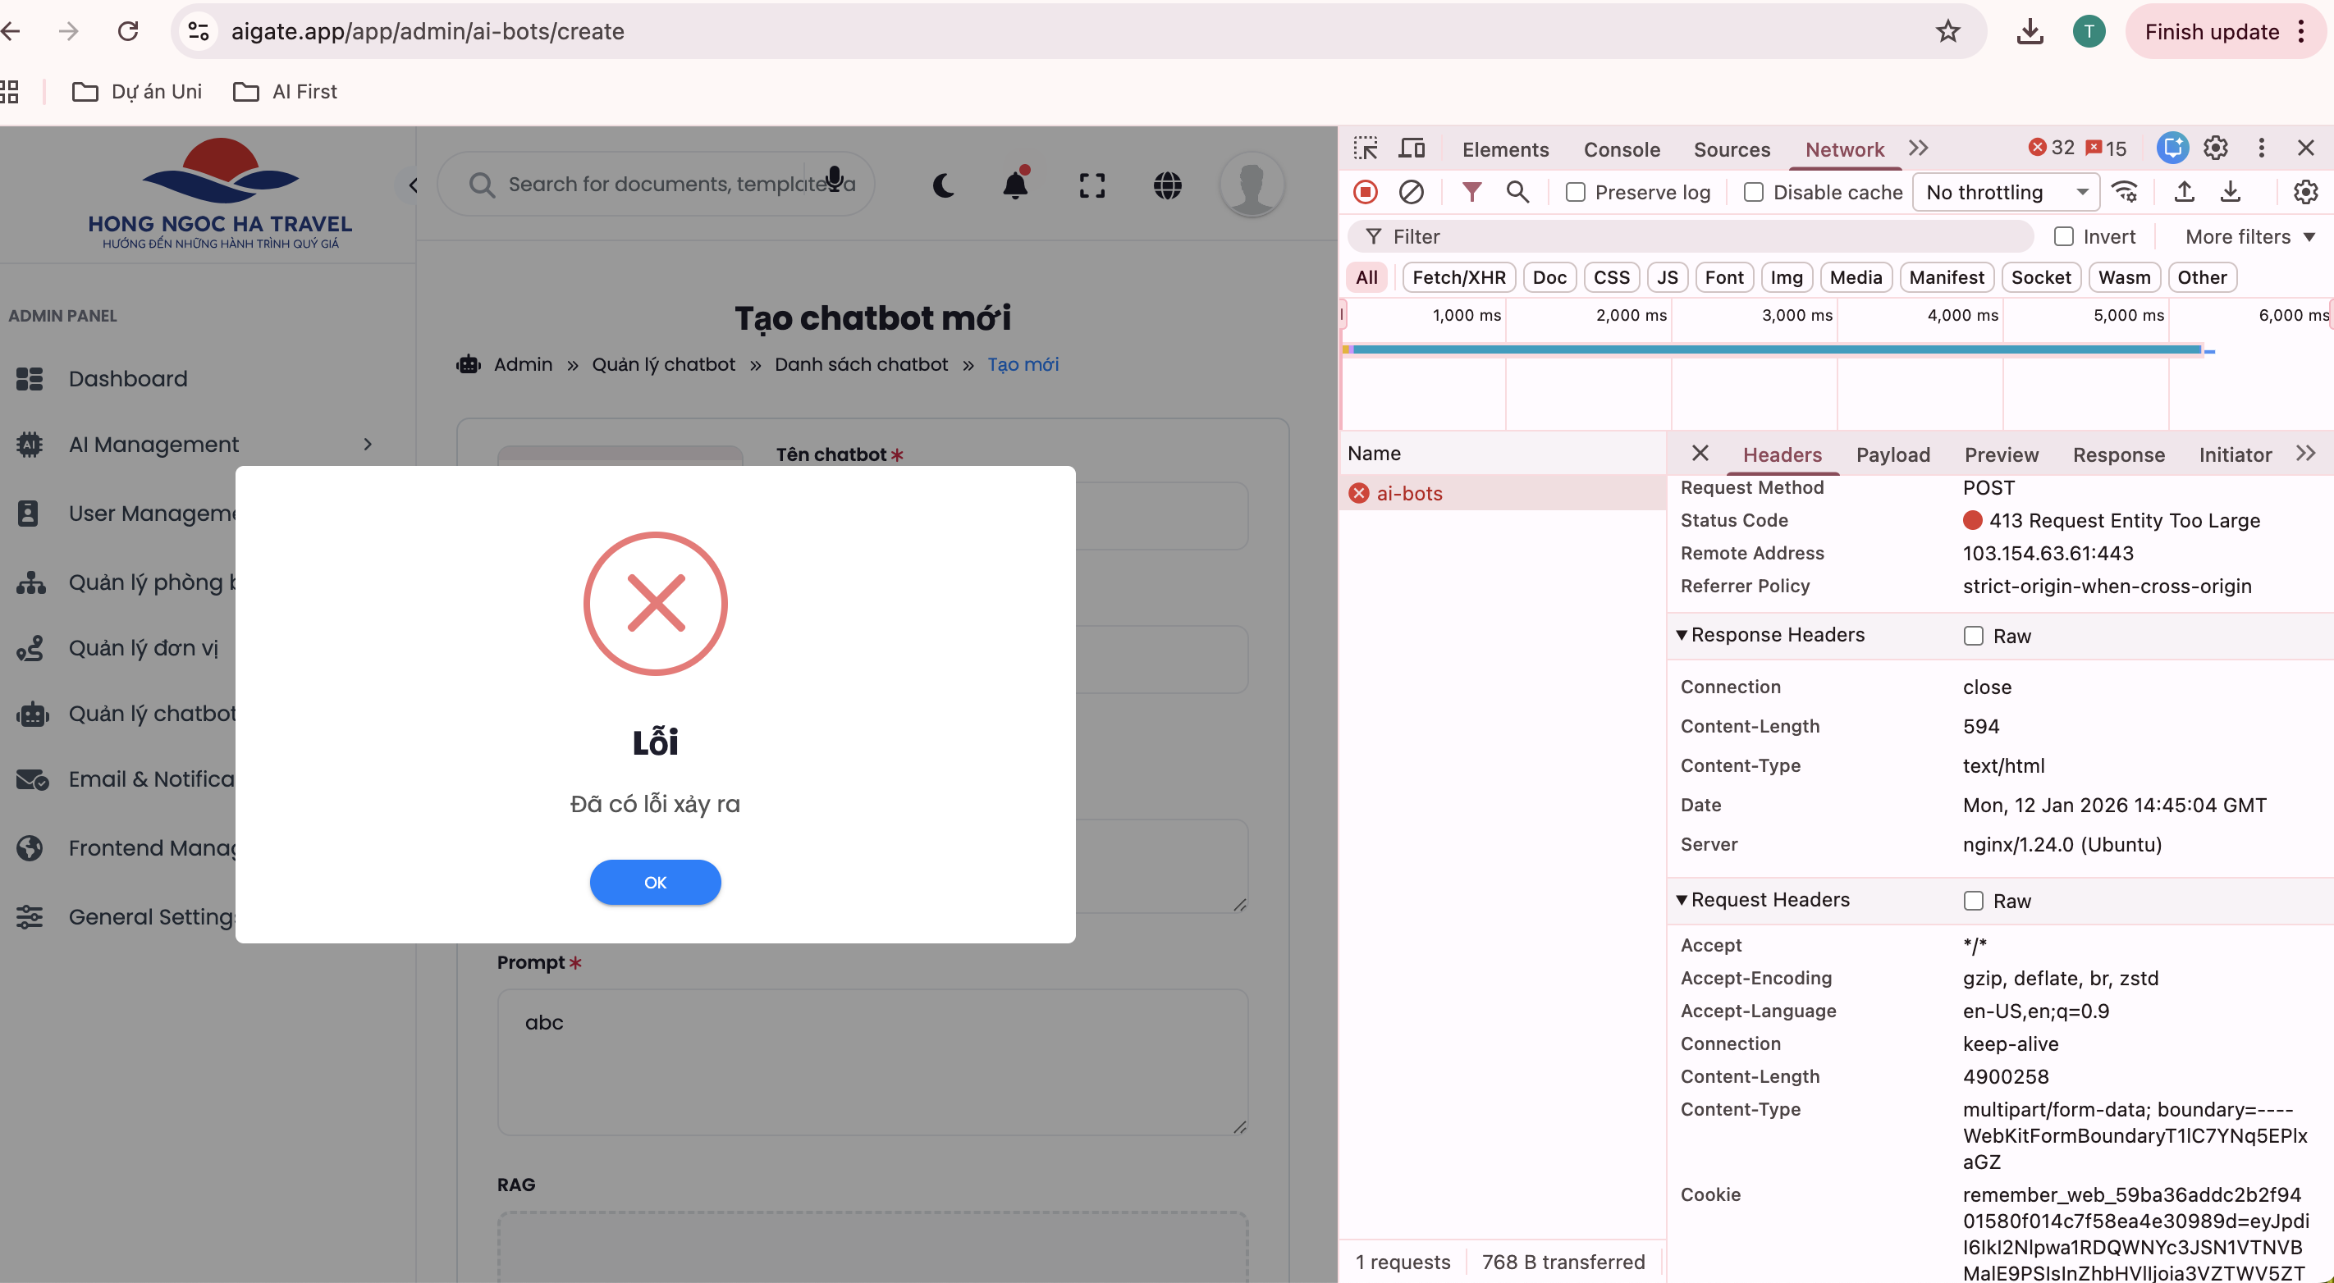Check the Disable cache option

click(1754, 192)
